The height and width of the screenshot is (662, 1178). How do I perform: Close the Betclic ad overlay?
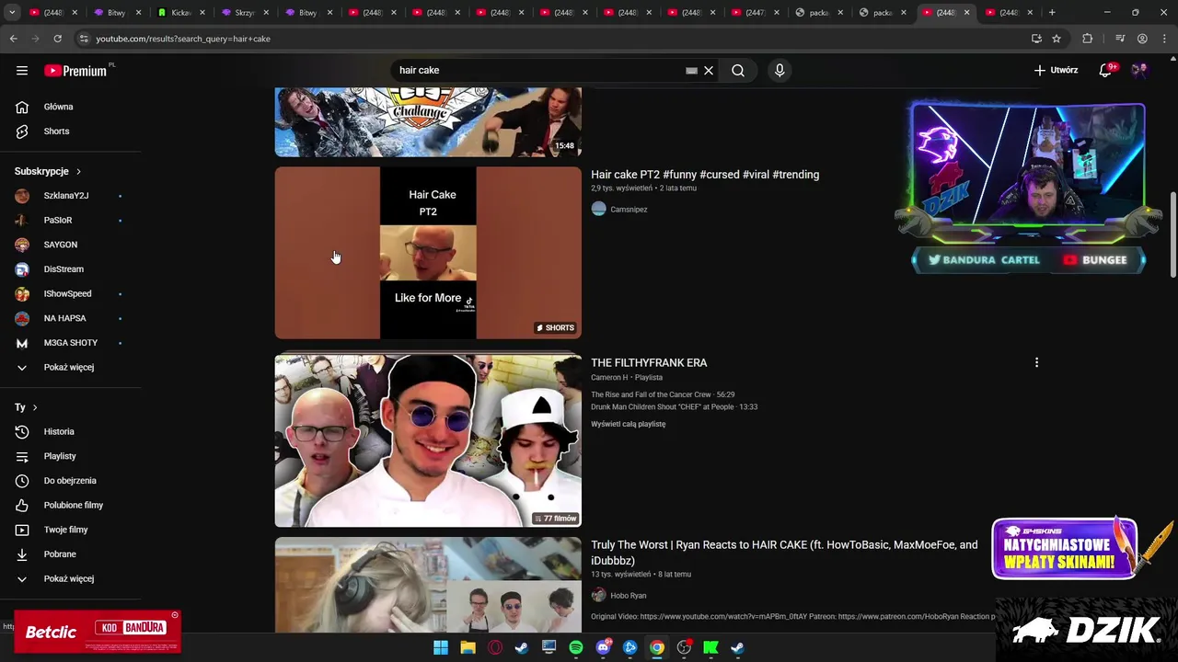tap(175, 615)
